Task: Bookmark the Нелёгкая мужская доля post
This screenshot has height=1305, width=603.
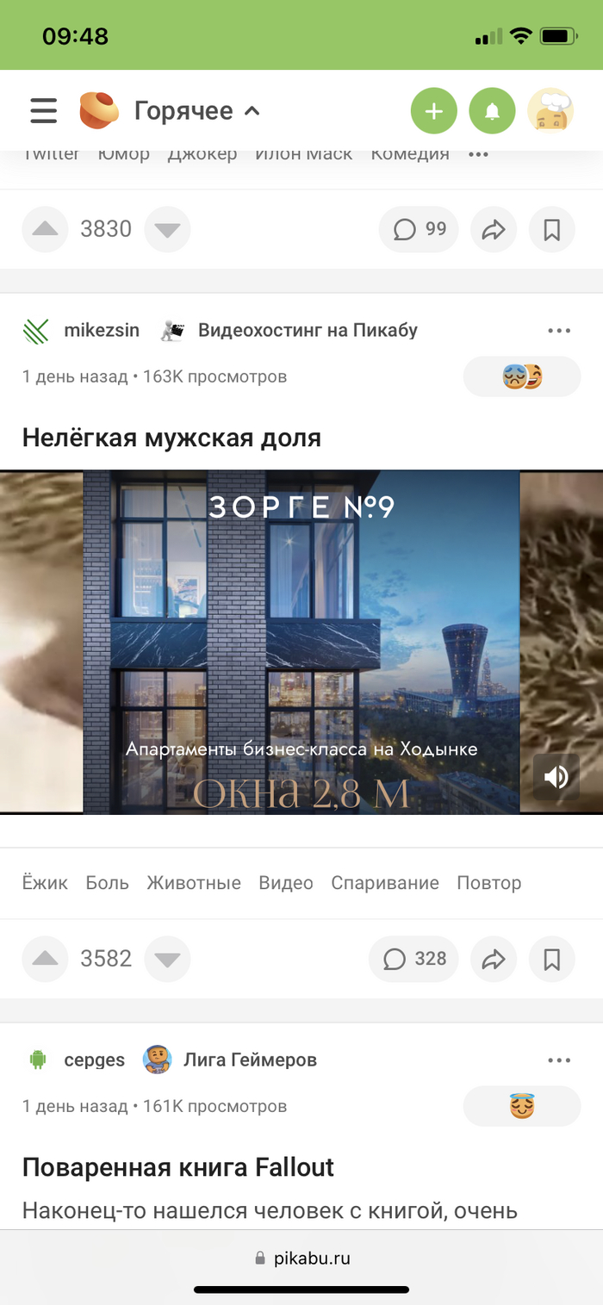Action: [552, 959]
